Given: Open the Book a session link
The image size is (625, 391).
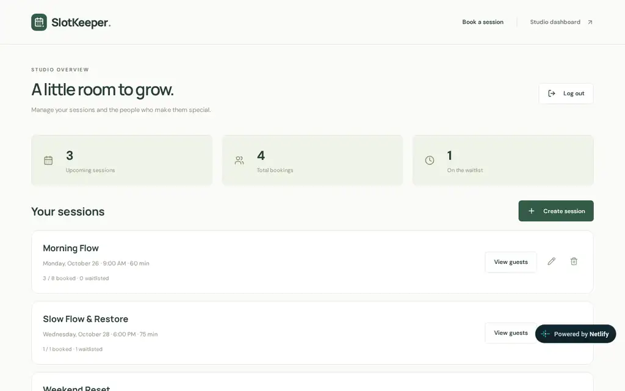Looking at the screenshot, I should tap(483, 22).
